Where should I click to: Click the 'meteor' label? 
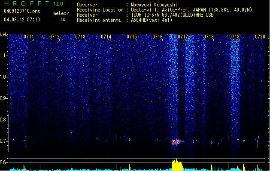61,13
